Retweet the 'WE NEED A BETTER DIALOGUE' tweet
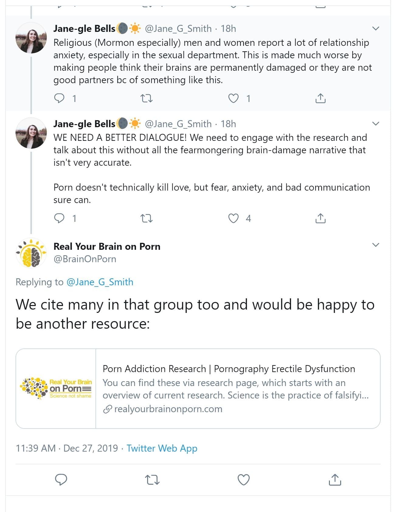Screen dimensions: 401x512 pyautogui.click(x=147, y=218)
